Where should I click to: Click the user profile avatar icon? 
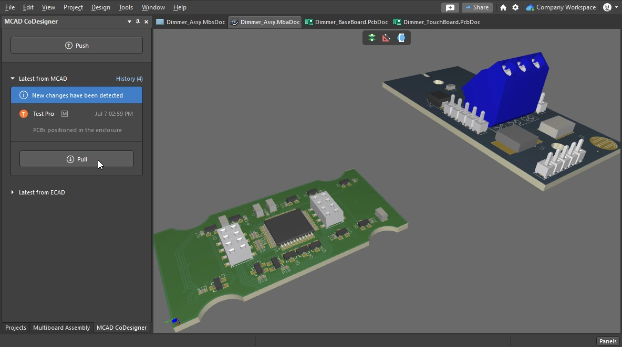click(607, 7)
